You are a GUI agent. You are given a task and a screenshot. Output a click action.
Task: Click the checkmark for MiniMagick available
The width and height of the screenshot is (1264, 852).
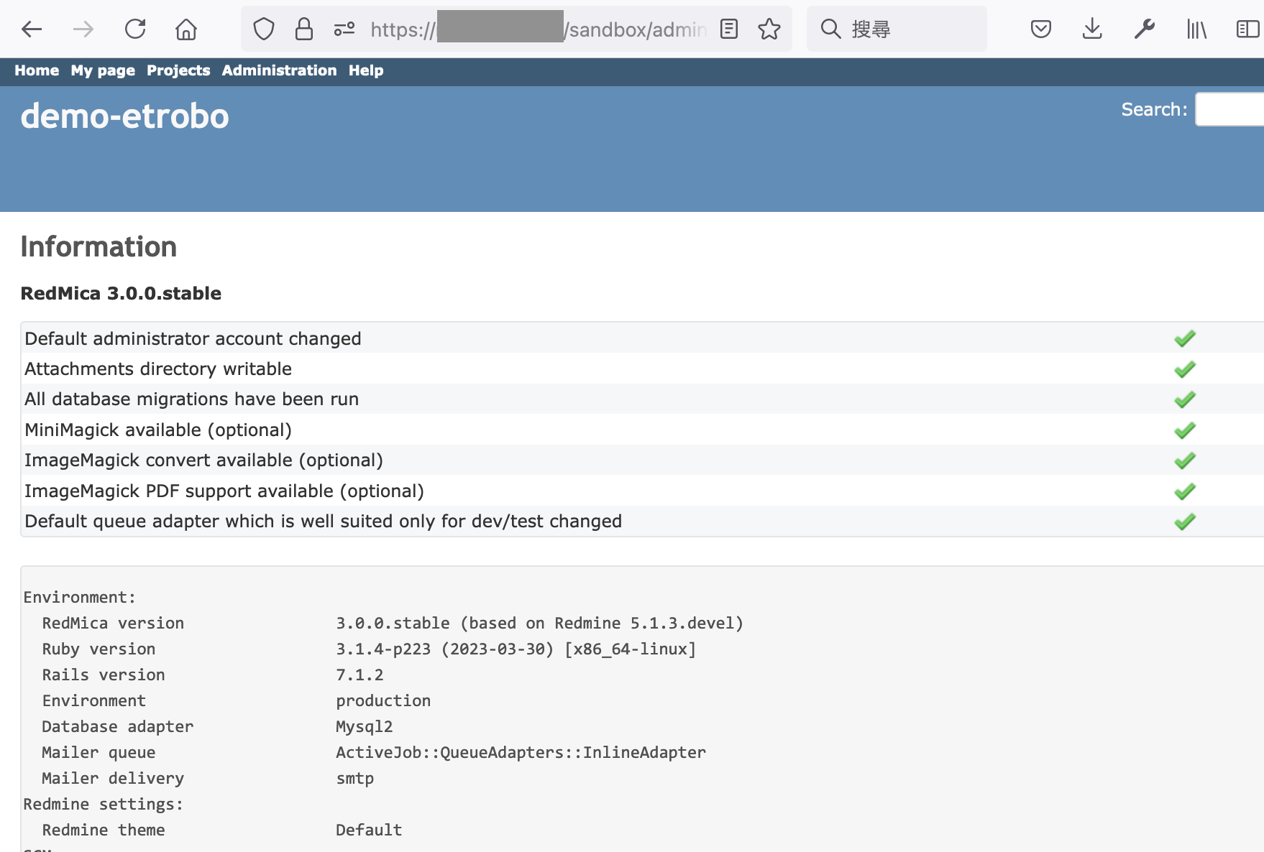[1185, 430]
